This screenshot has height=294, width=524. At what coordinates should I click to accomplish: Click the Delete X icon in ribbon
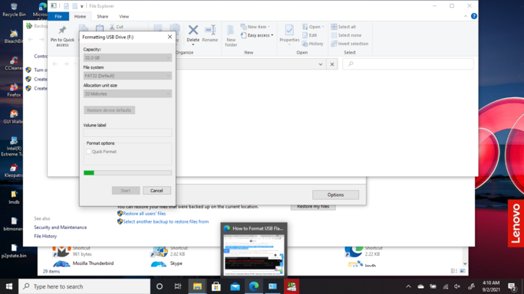[x=193, y=30]
